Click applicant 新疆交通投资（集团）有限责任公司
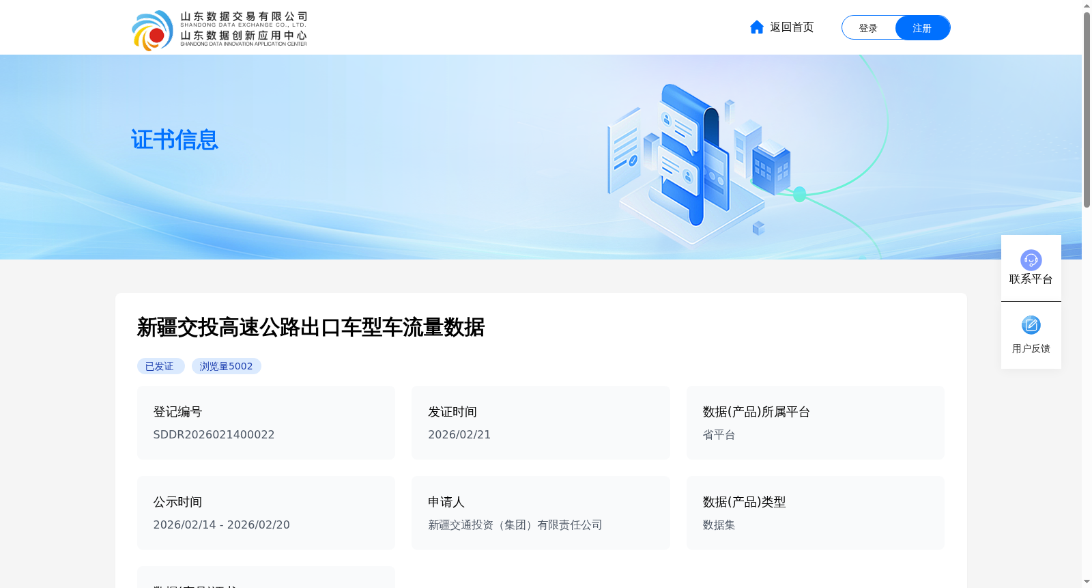 click(x=515, y=525)
